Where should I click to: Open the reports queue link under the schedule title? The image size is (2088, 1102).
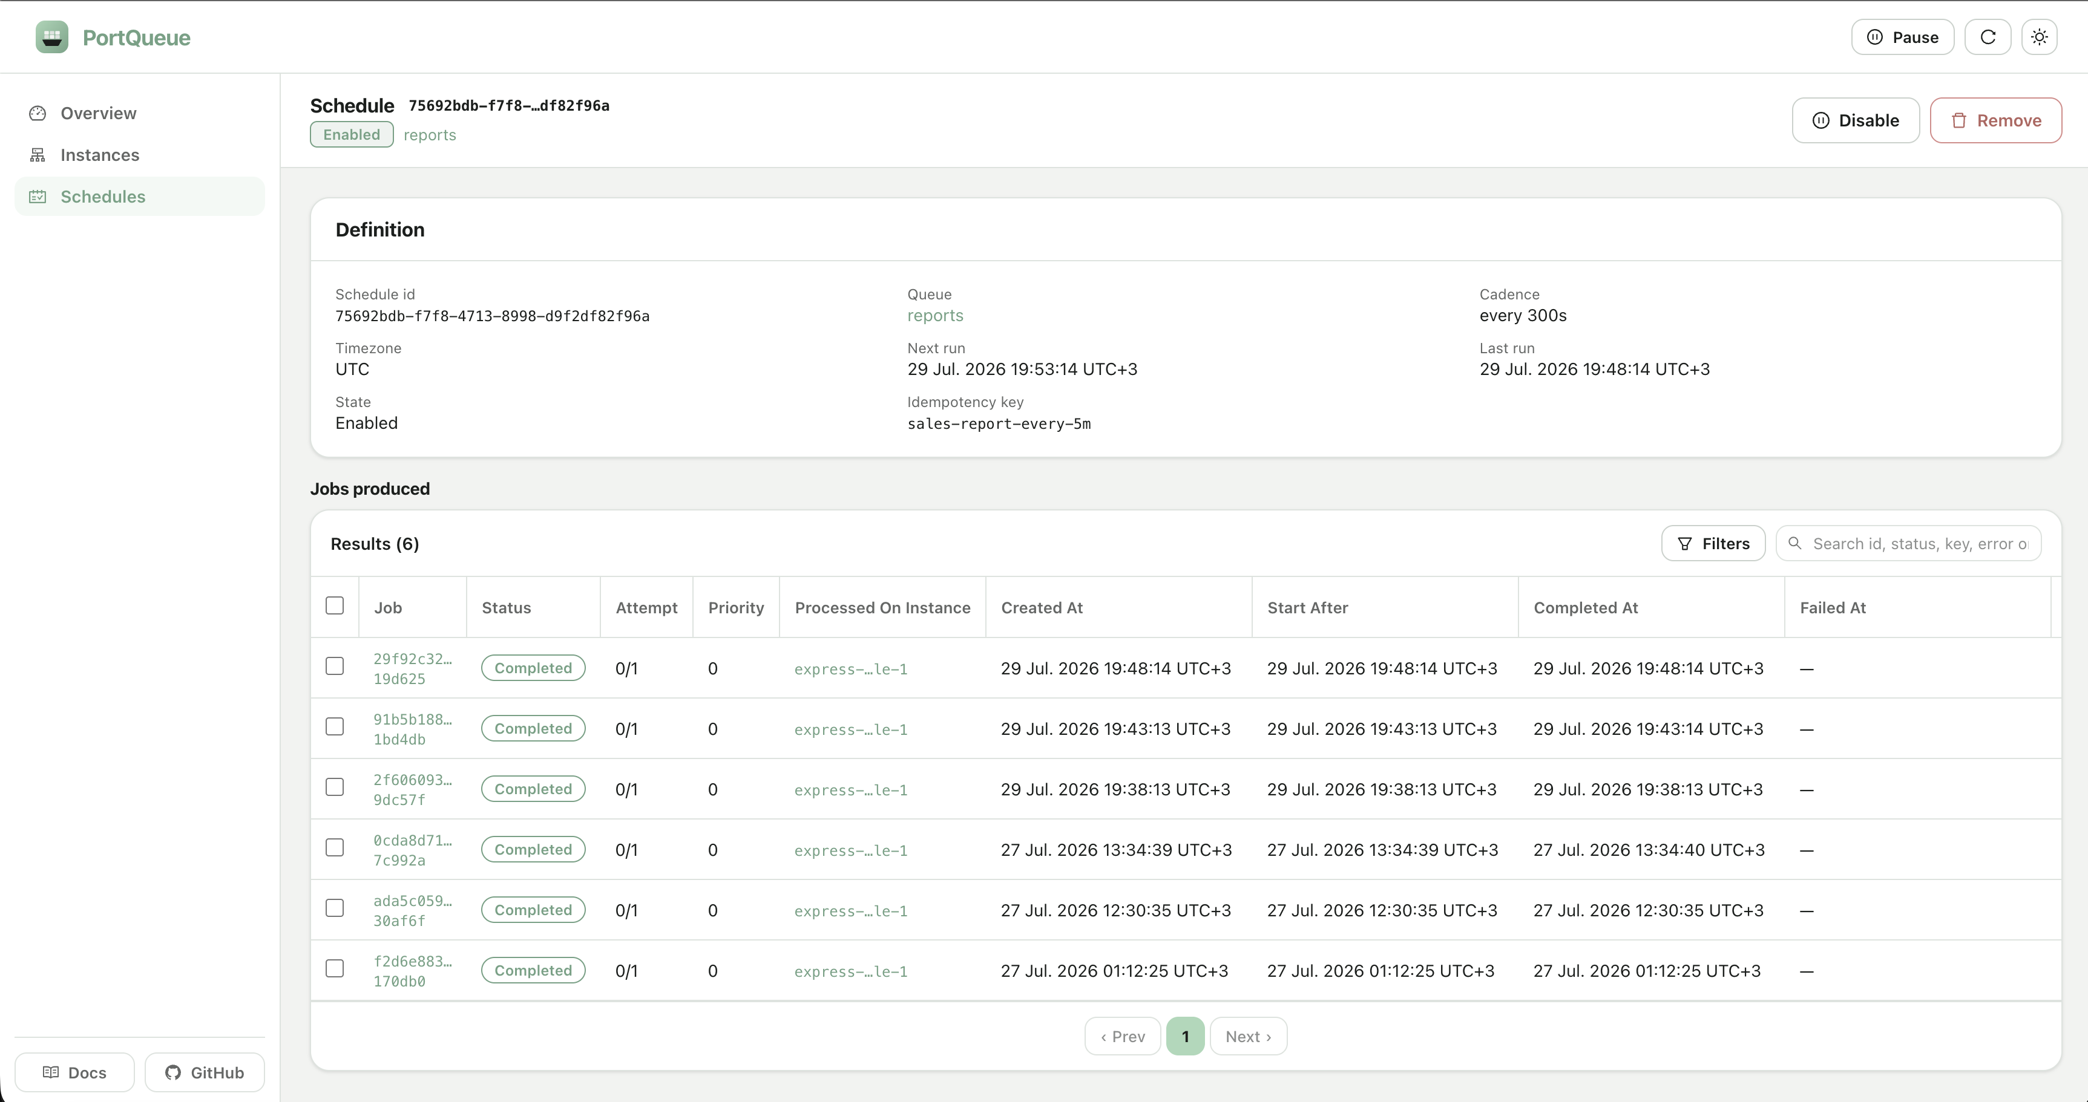pos(430,135)
